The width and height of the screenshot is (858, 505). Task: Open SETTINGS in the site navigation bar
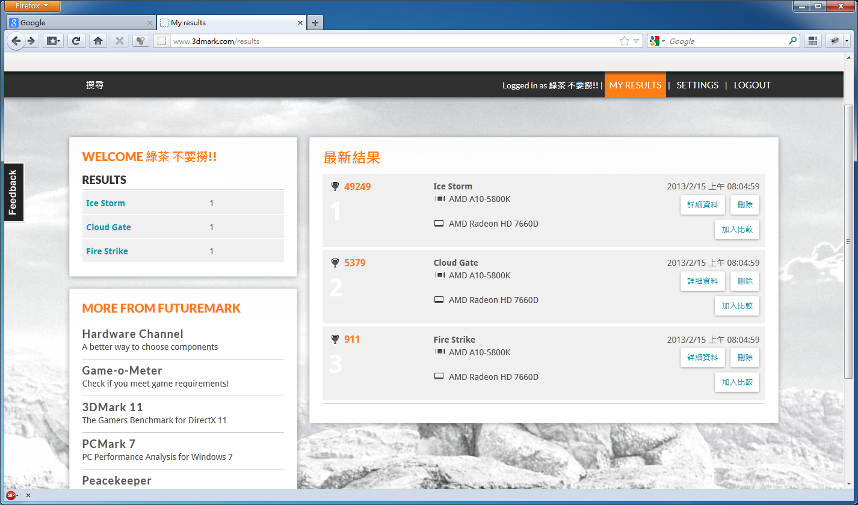coord(697,85)
